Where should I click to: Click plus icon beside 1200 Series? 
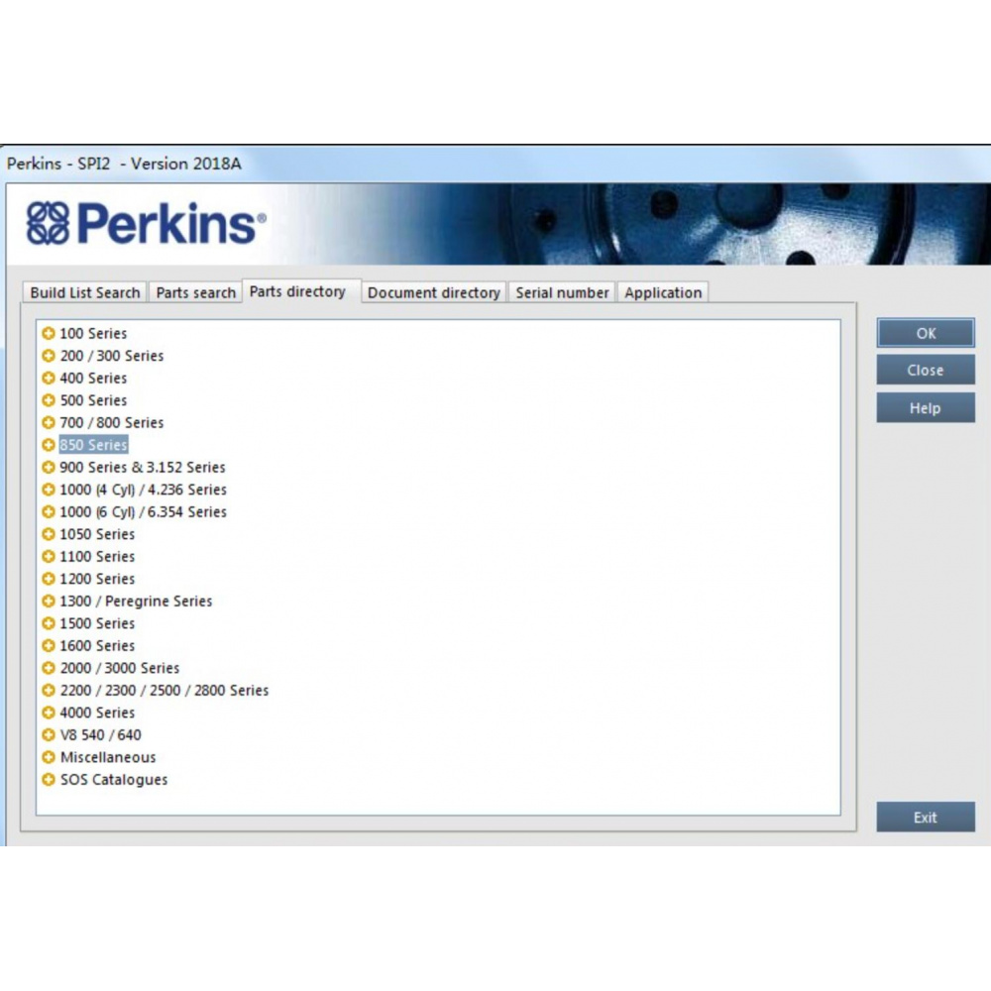point(48,579)
